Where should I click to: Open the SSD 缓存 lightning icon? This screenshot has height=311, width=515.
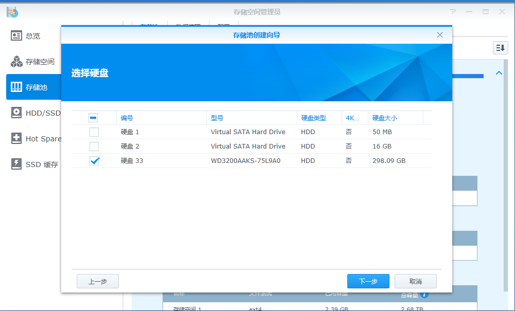16,164
